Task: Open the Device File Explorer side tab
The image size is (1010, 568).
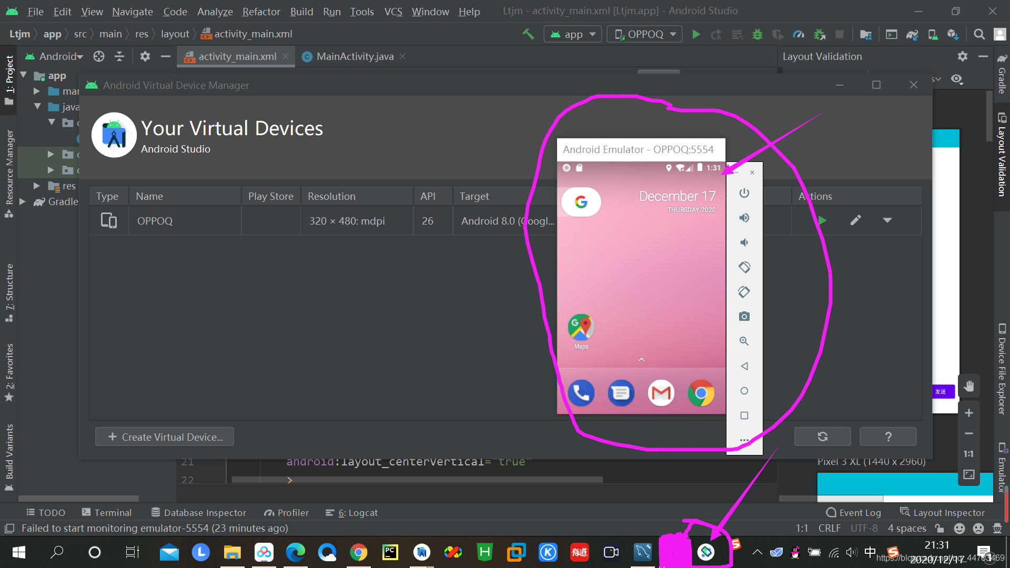Action: point(1002,369)
